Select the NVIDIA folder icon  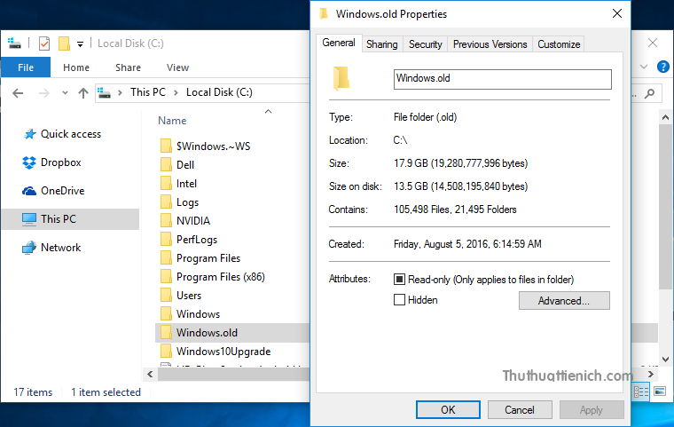(166, 220)
